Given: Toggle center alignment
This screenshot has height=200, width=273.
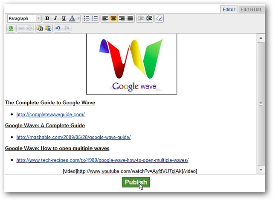Looking at the screenshot, I should pos(113,18).
